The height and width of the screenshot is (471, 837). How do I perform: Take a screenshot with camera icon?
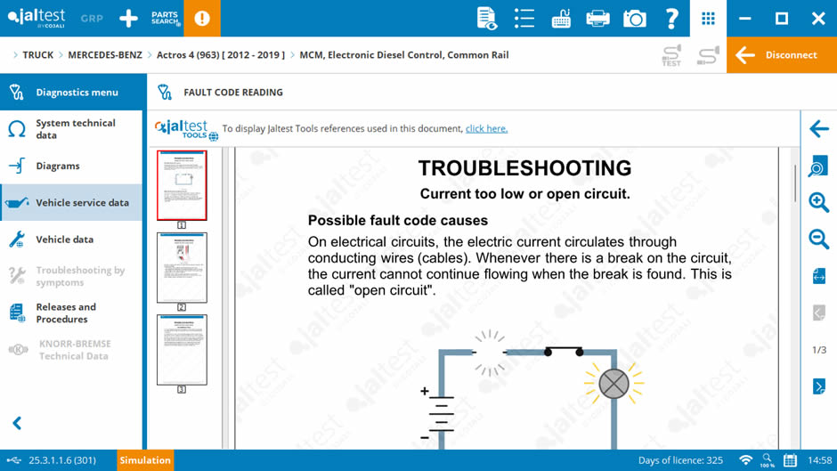(635, 18)
